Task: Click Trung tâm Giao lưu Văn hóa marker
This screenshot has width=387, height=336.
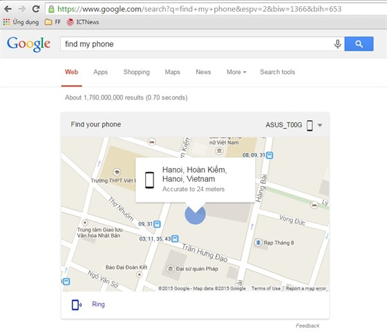Action: pyautogui.click(x=85, y=222)
